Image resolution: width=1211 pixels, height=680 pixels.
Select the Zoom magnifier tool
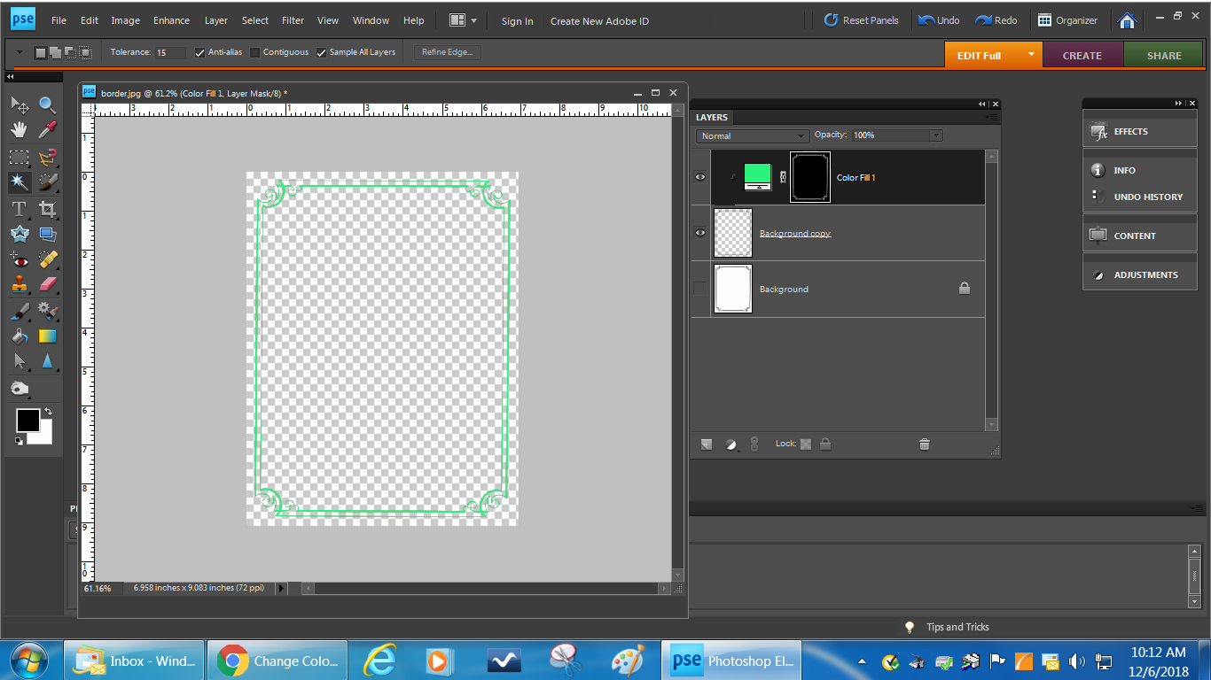click(47, 105)
